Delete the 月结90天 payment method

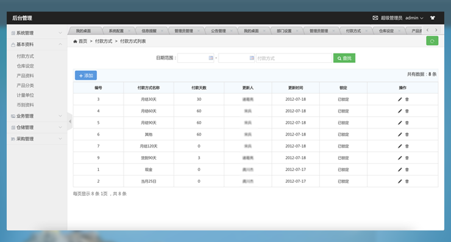(x=407, y=123)
